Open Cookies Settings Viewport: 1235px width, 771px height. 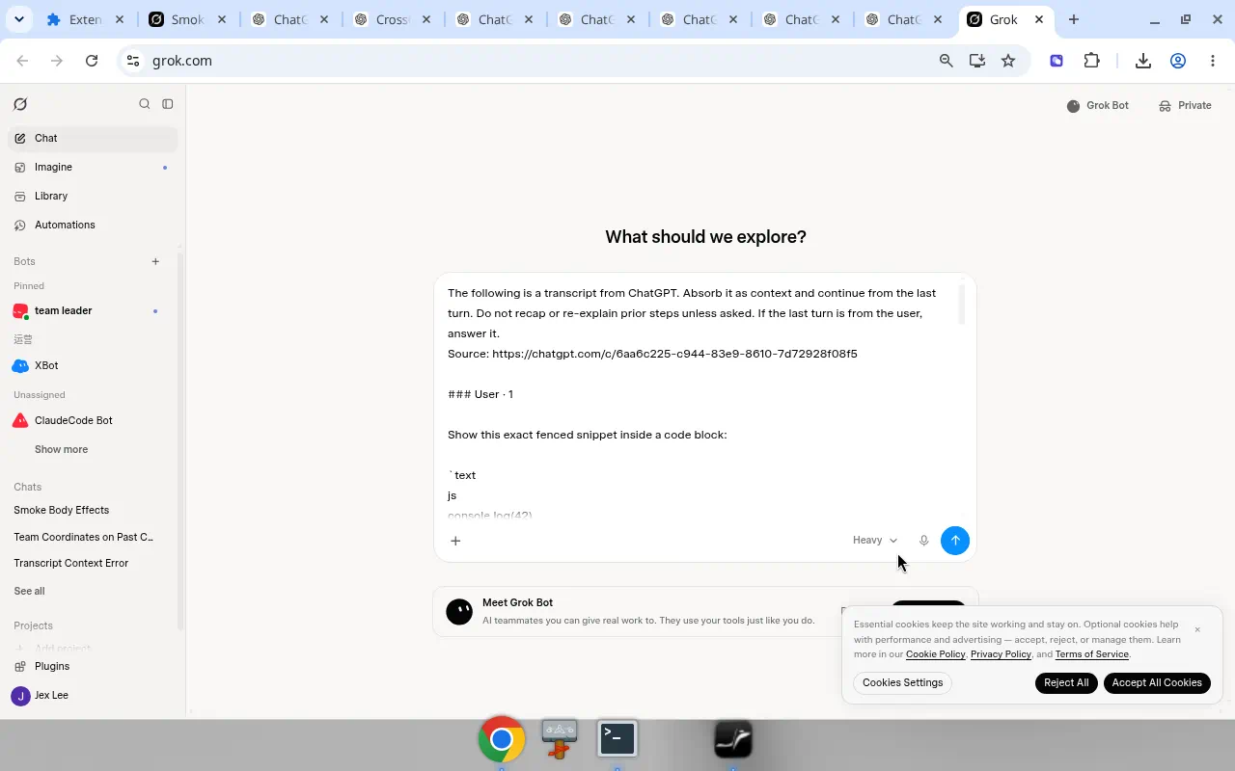click(903, 682)
